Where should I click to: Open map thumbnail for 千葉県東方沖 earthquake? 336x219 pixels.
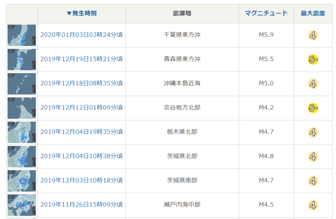pyautogui.click(x=22, y=35)
